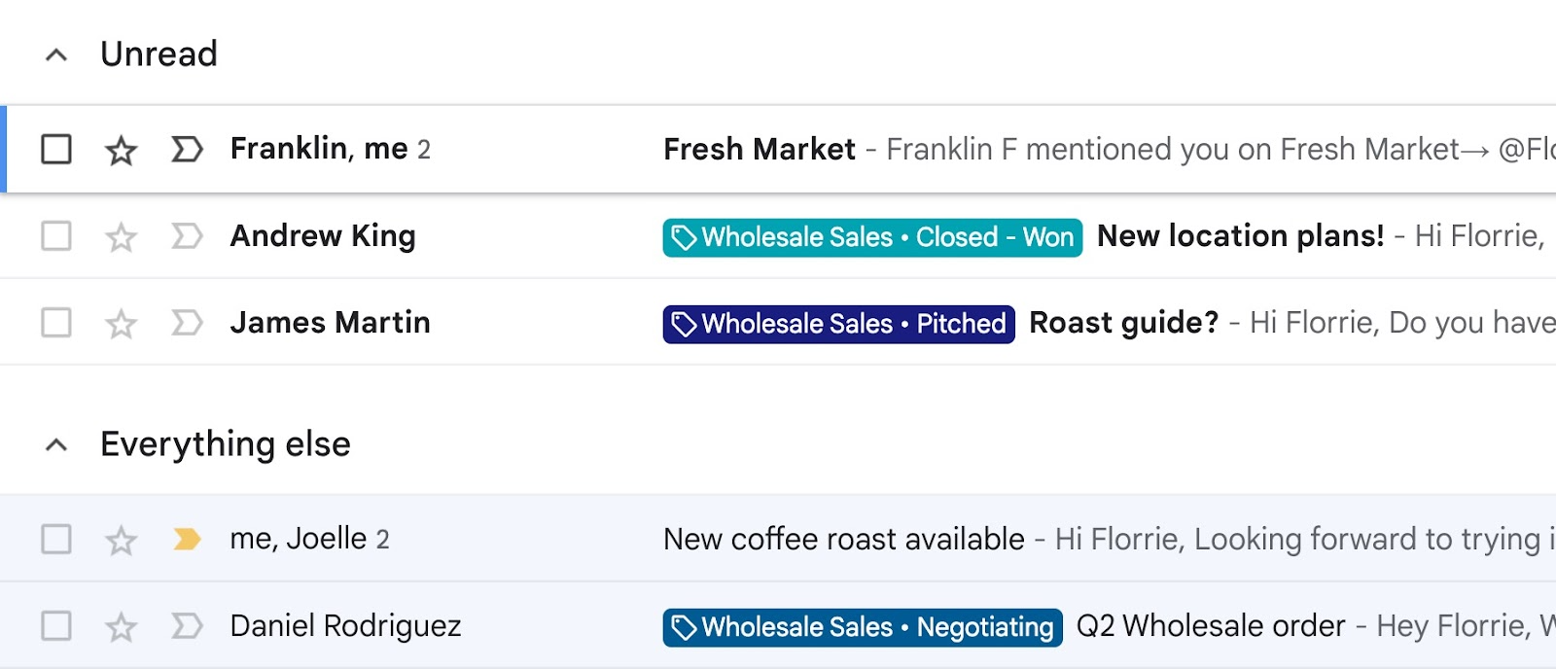Click the Wholesale Sales • Pitched label

click(838, 324)
